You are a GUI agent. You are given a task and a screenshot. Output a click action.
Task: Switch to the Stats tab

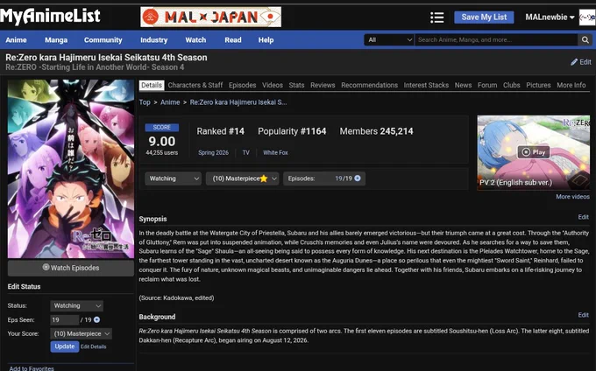click(x=296, y=85)
